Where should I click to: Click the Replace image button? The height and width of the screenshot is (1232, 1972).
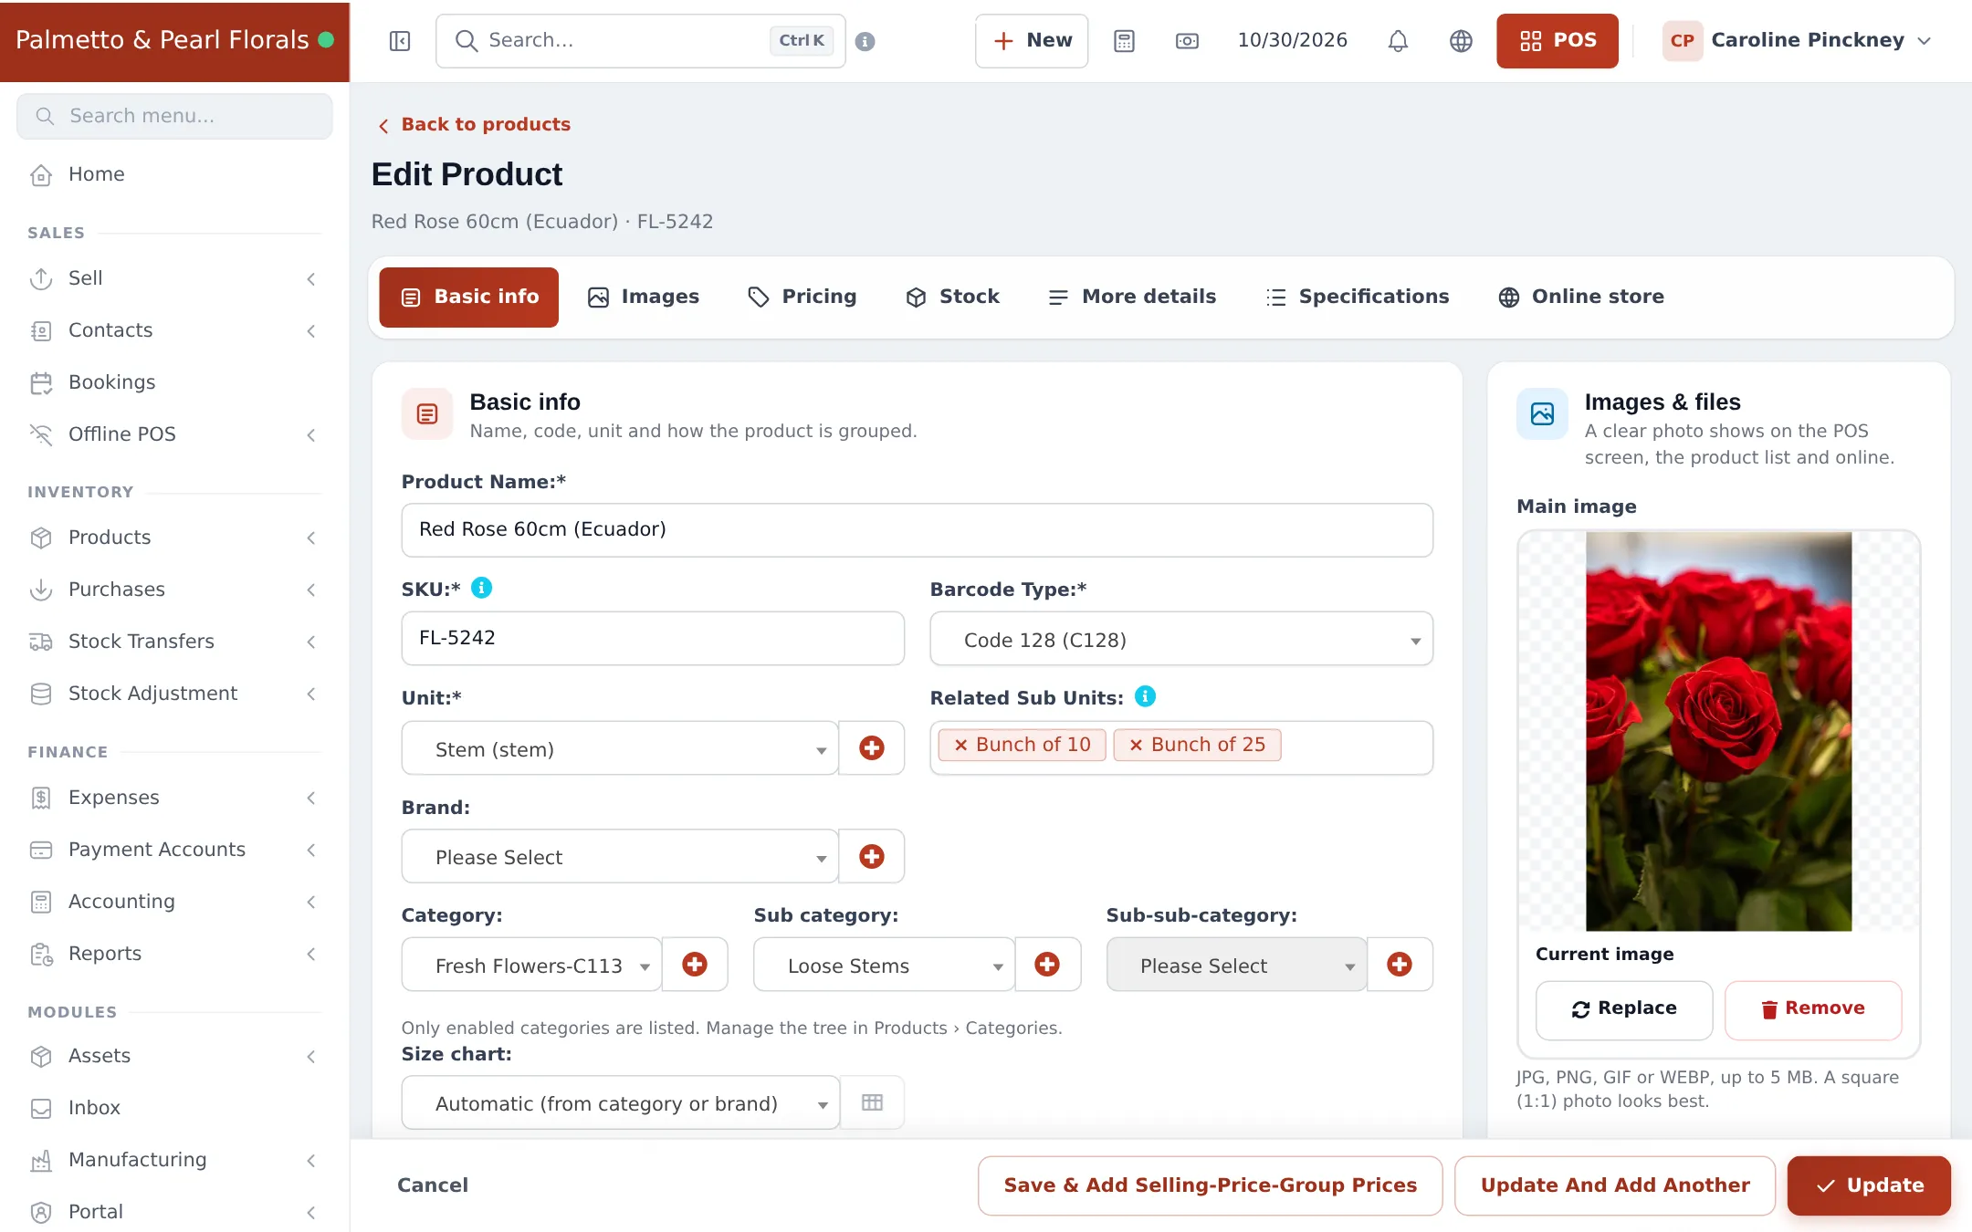[1624, 1009]
